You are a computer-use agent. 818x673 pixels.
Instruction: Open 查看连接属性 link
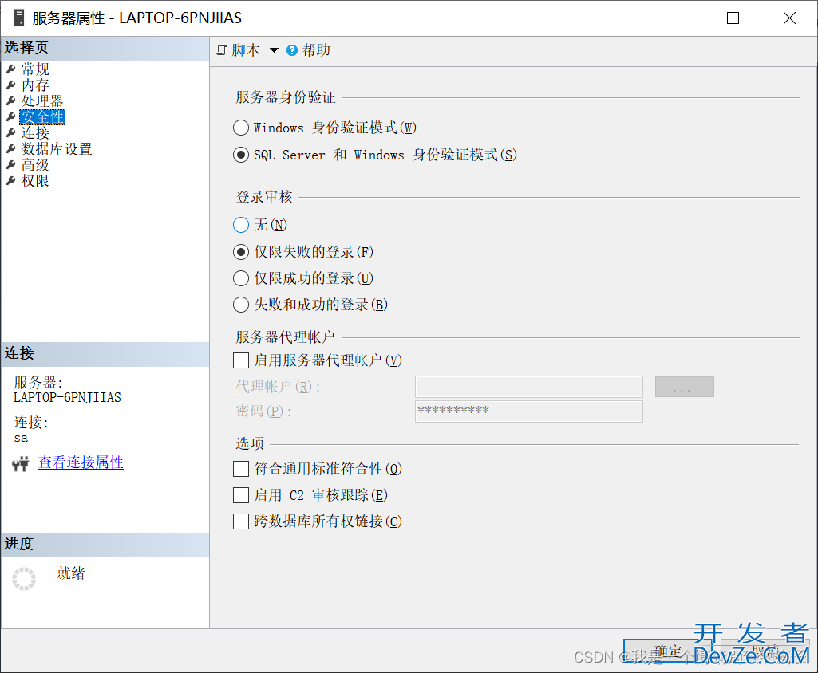coord(81,462)
